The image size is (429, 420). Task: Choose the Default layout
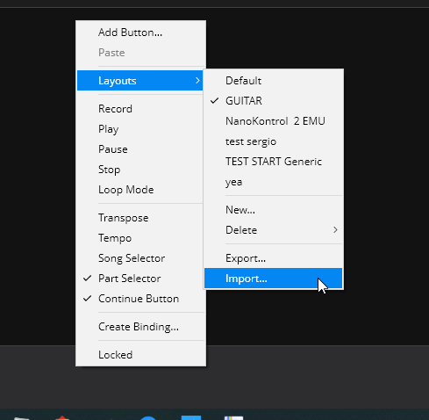click(x=273, y=81)
